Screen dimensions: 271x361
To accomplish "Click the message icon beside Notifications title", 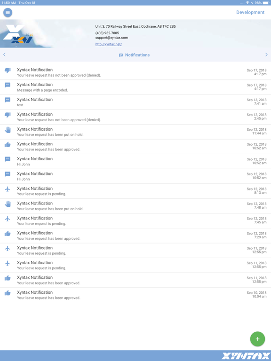I will 121,55.
